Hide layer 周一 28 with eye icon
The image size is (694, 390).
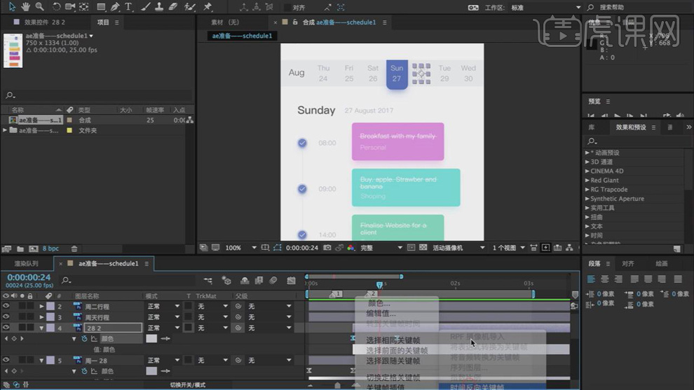pos(6,361)
